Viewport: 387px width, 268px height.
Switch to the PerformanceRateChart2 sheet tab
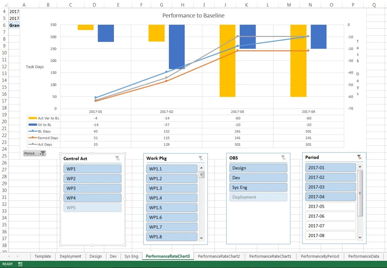[x=220, y=256]
